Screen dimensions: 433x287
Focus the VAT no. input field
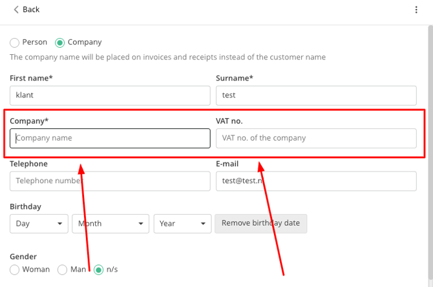click(316, 138)
